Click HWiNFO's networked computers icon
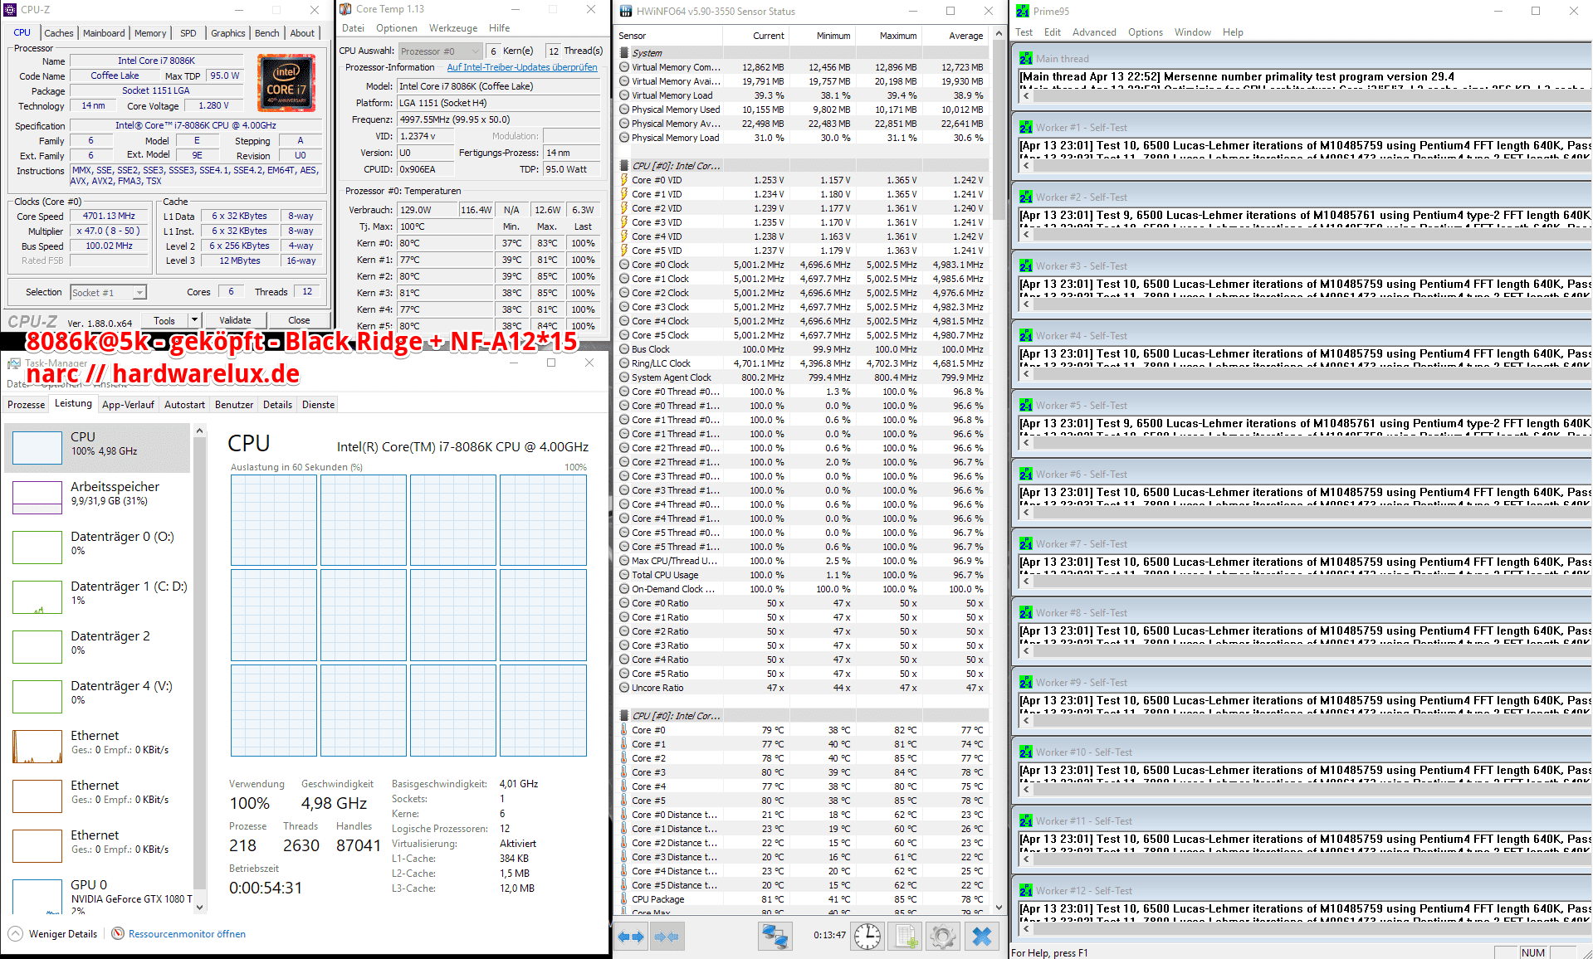This screenshot has height=959, width=1593. [775, 937]
